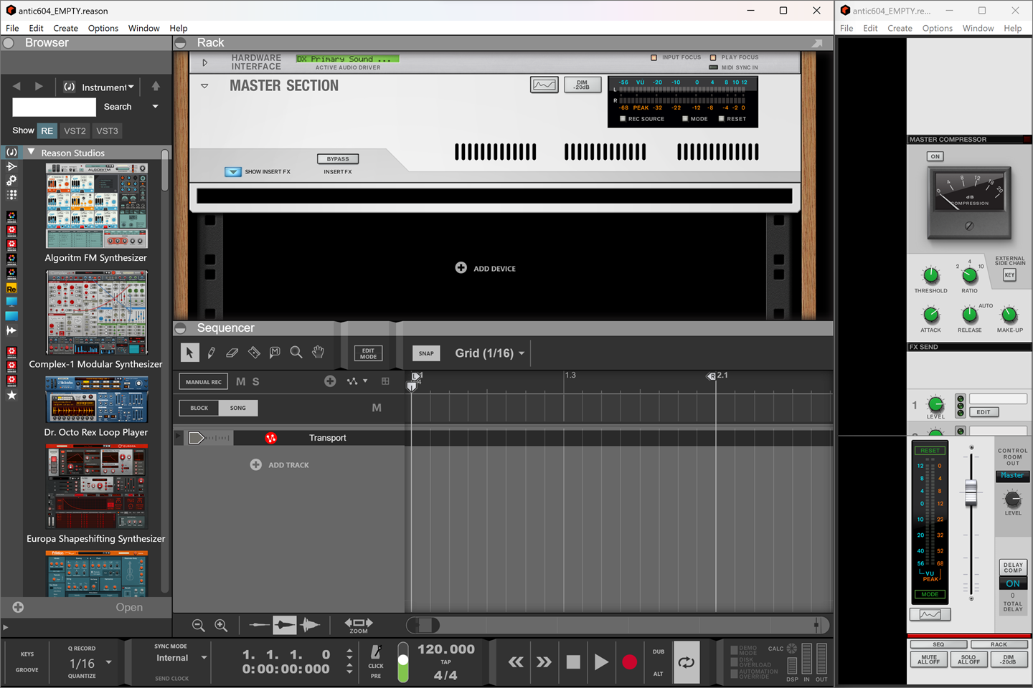
Task: Click the plus icon at browser bottom
Action: pyautogui.click(x=18, y=607)
